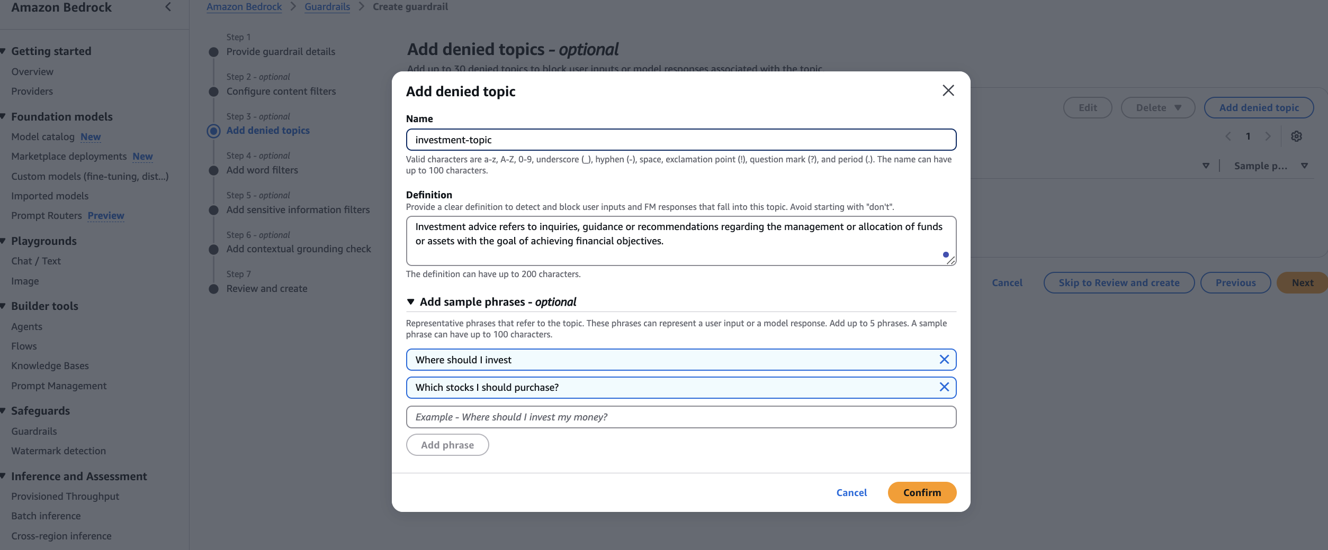Go to Provide guardrail details step

[x=281, y=51]
